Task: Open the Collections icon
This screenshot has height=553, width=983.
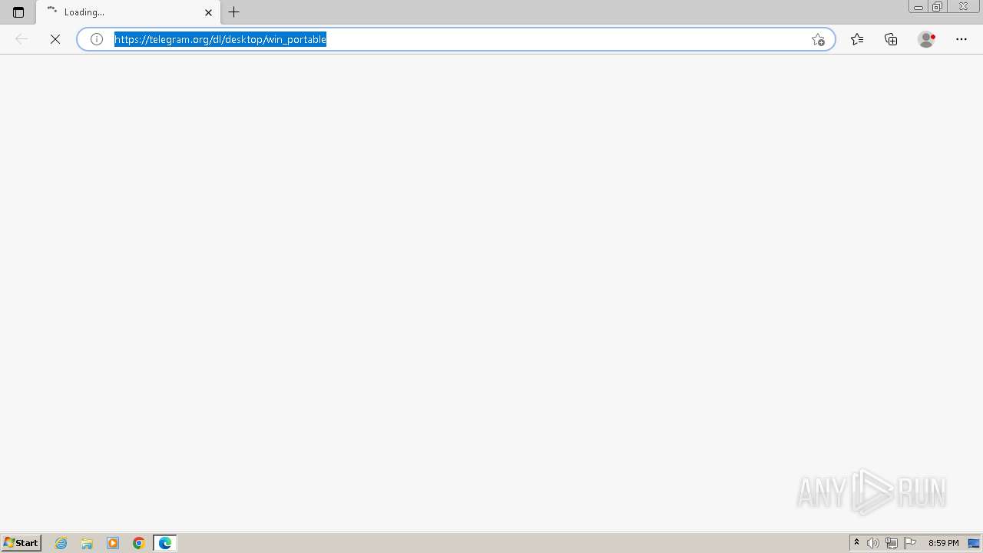Action: (891, 39)
